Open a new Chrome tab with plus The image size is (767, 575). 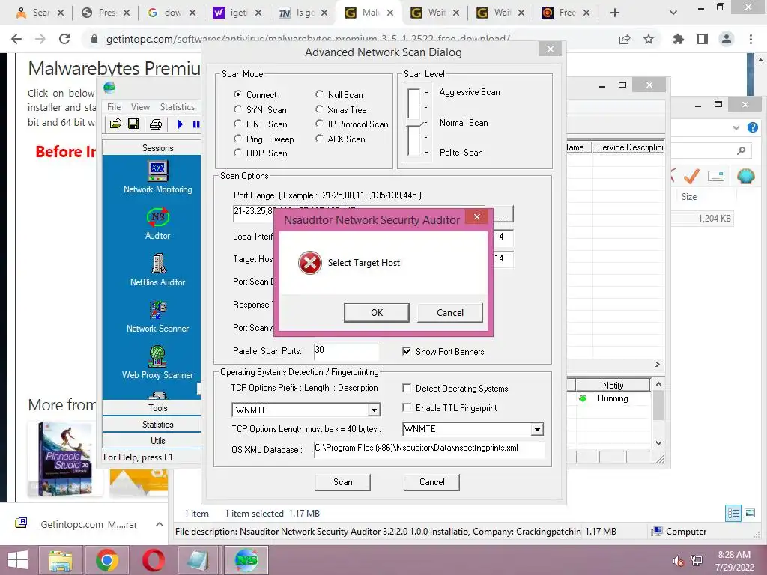(615, 13)
